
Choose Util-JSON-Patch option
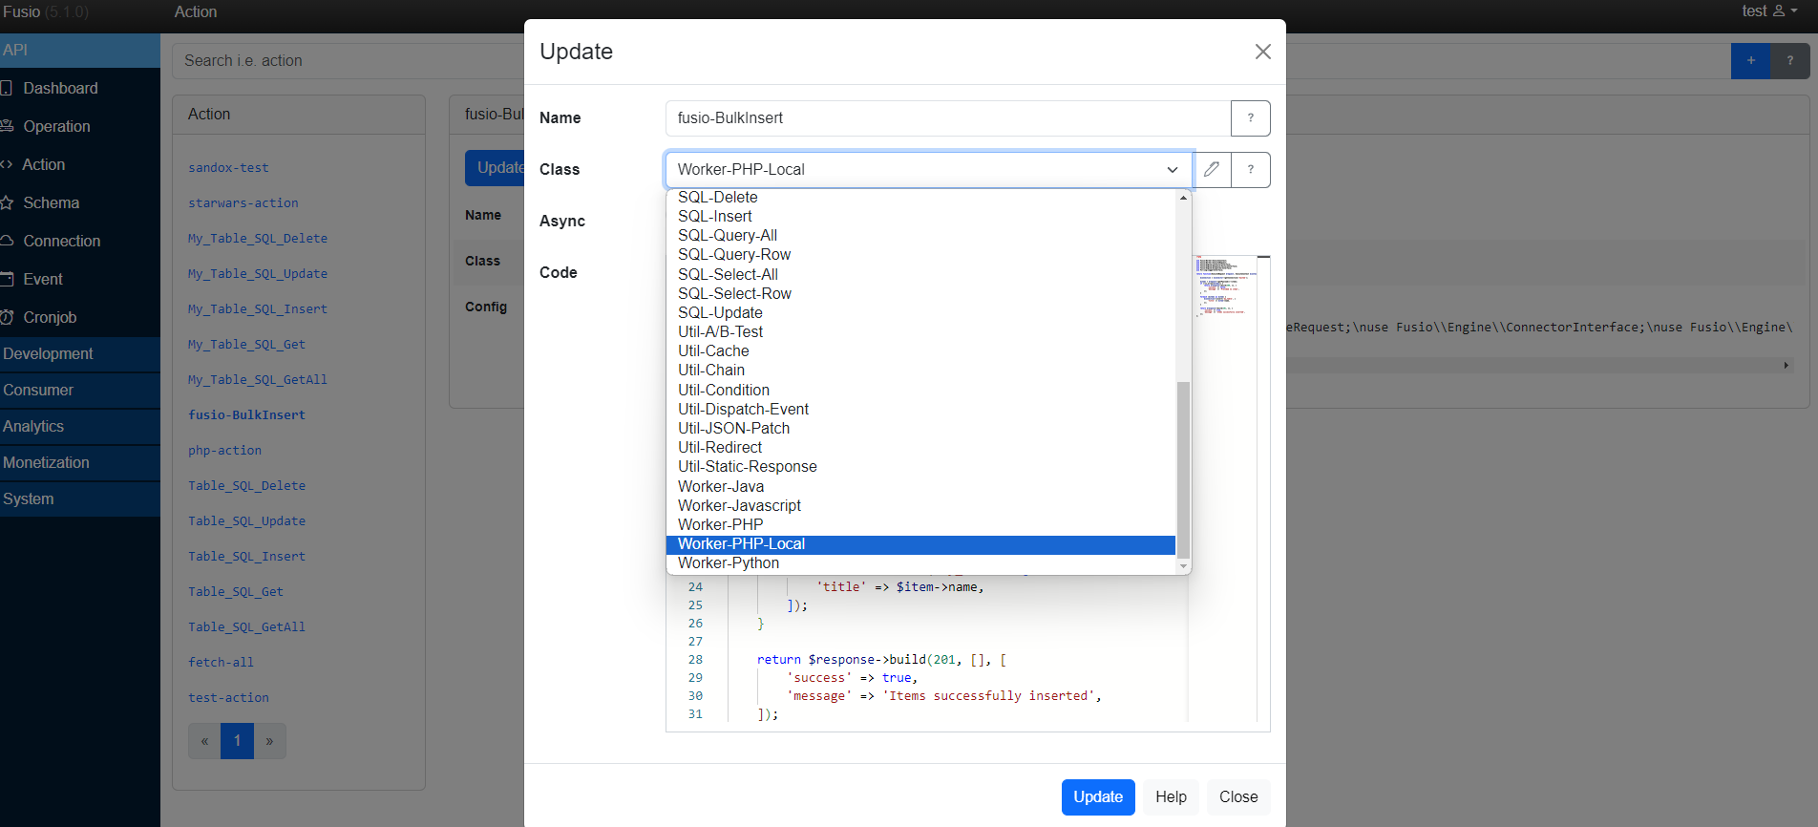(x=920, y=428)
